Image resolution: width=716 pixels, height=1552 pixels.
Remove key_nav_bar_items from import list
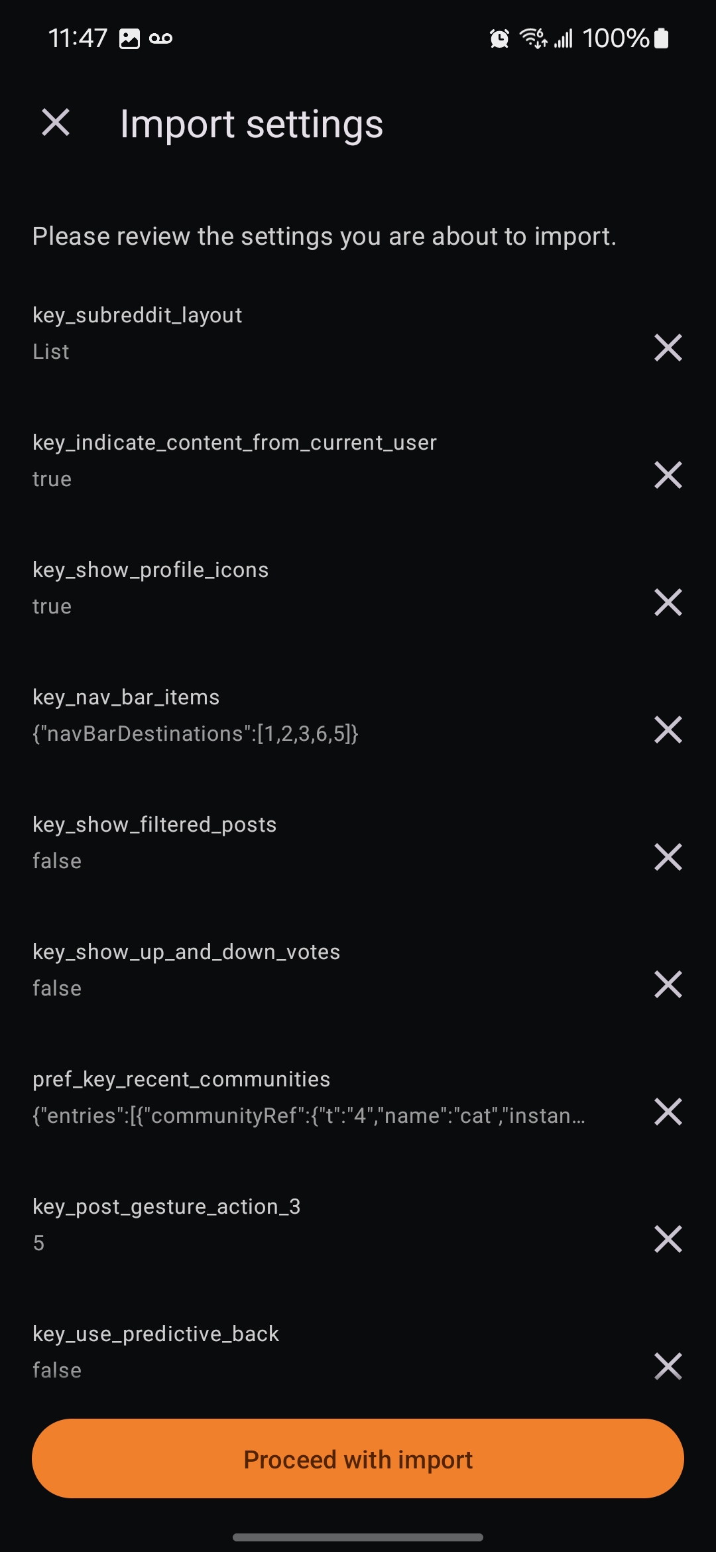pyautogui.click(x=668, y=730)
